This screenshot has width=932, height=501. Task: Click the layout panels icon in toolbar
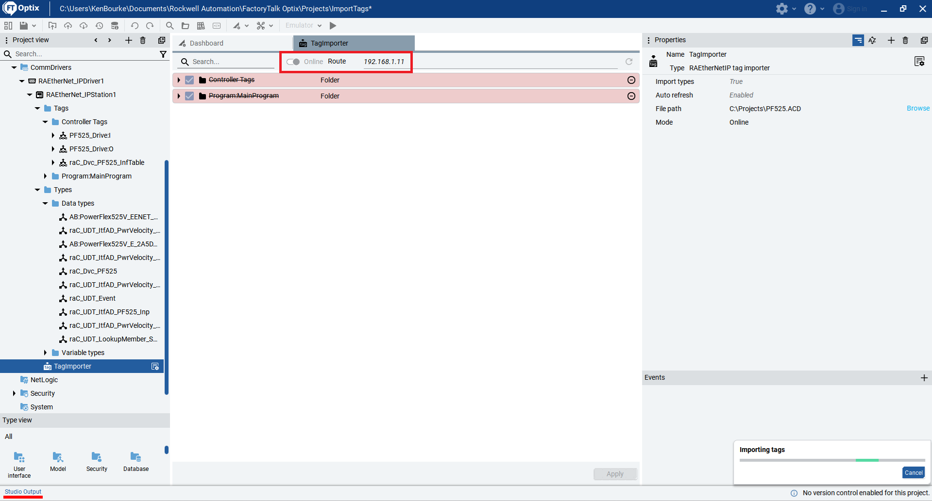[8, 26]
